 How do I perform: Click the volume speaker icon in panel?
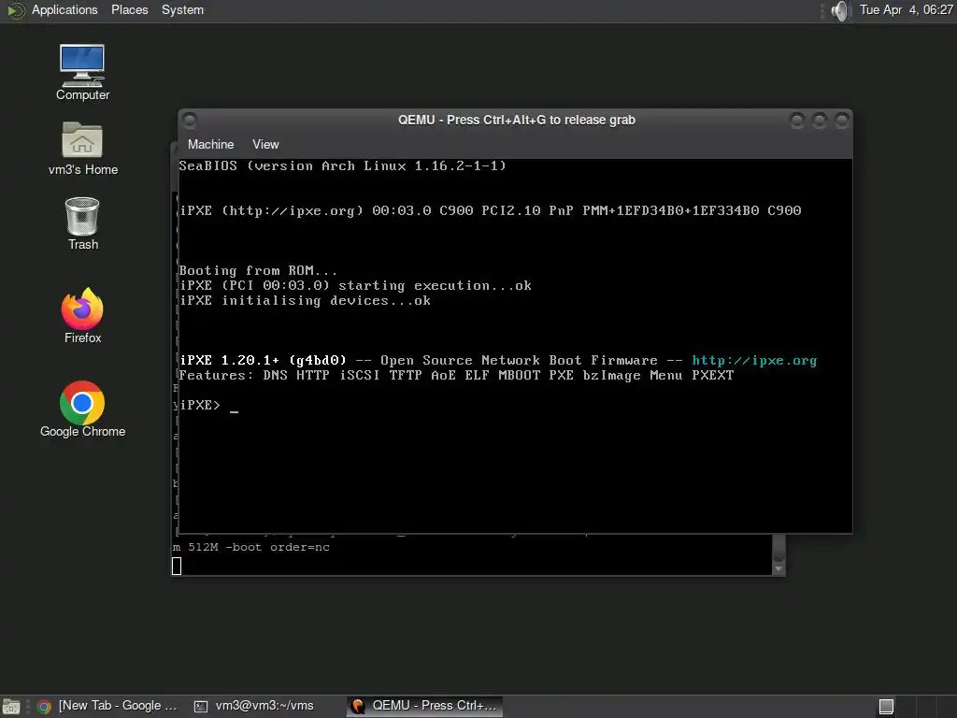[840, 10]
